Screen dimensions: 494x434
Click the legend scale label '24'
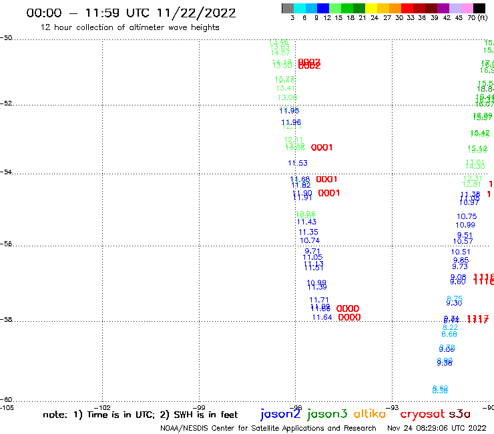(375, 17)
